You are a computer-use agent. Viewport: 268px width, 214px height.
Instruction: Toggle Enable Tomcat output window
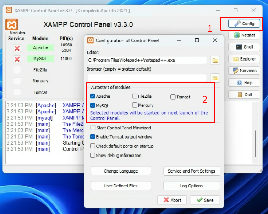click(92, 136)
